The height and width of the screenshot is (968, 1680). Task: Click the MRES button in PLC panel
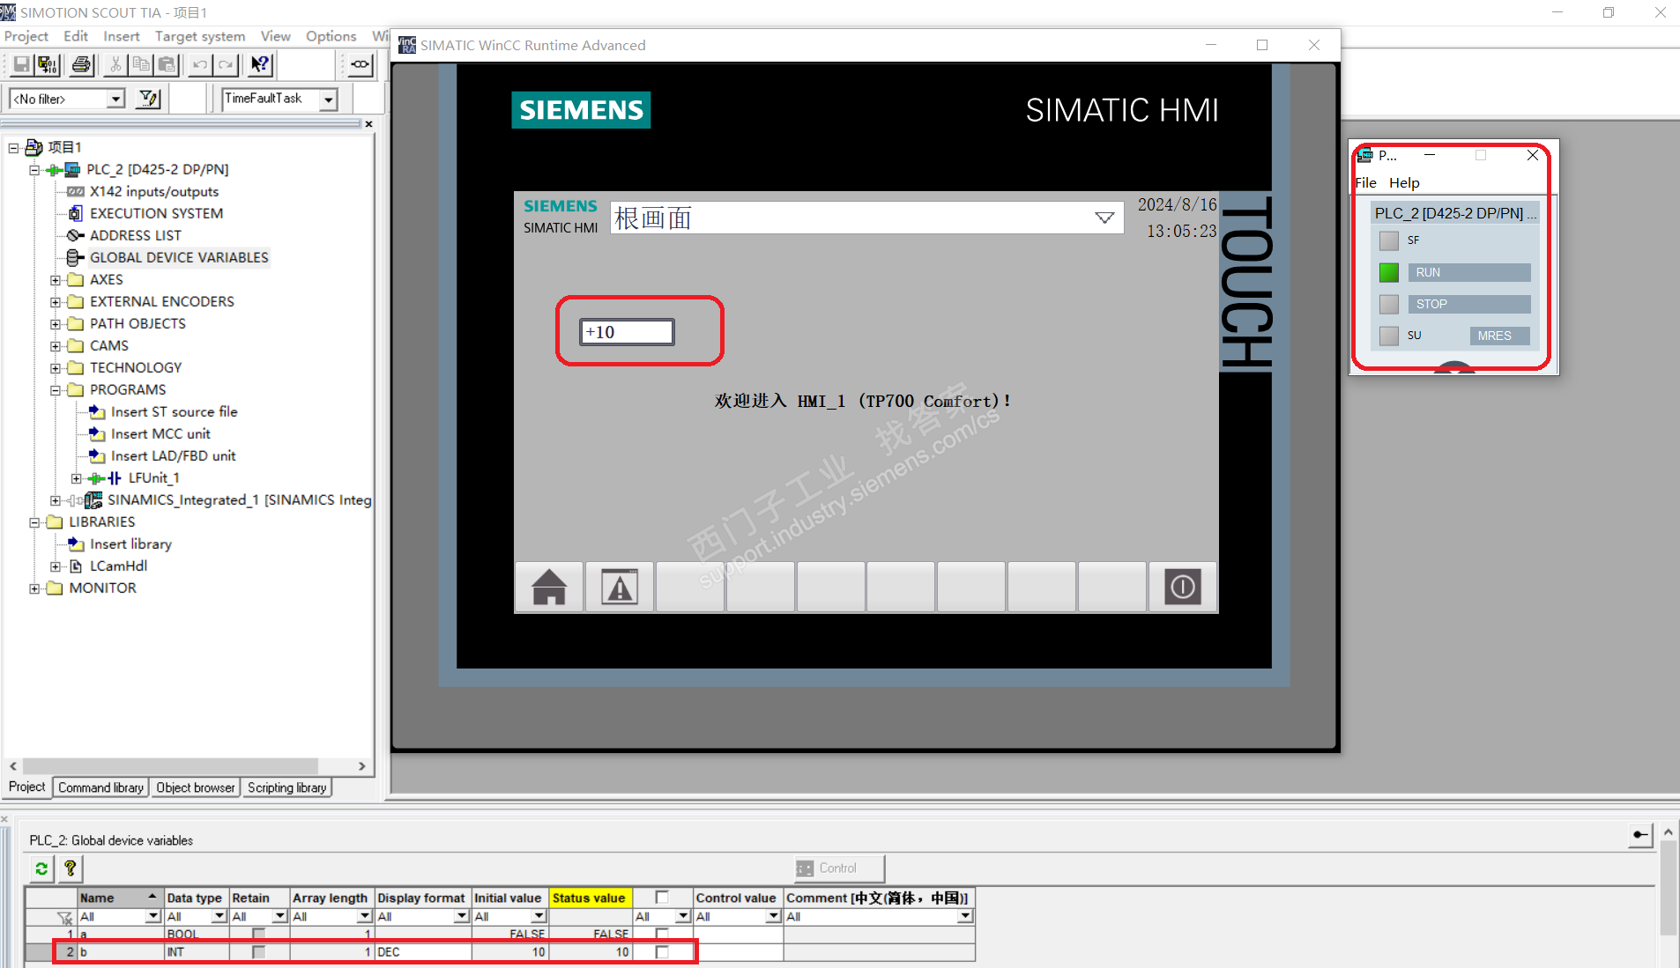pyautogui.click(x=1500, y=336)
